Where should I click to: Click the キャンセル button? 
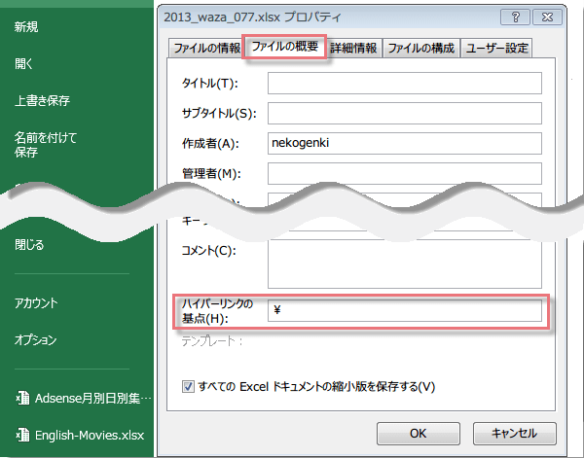(x=515, y=434)
